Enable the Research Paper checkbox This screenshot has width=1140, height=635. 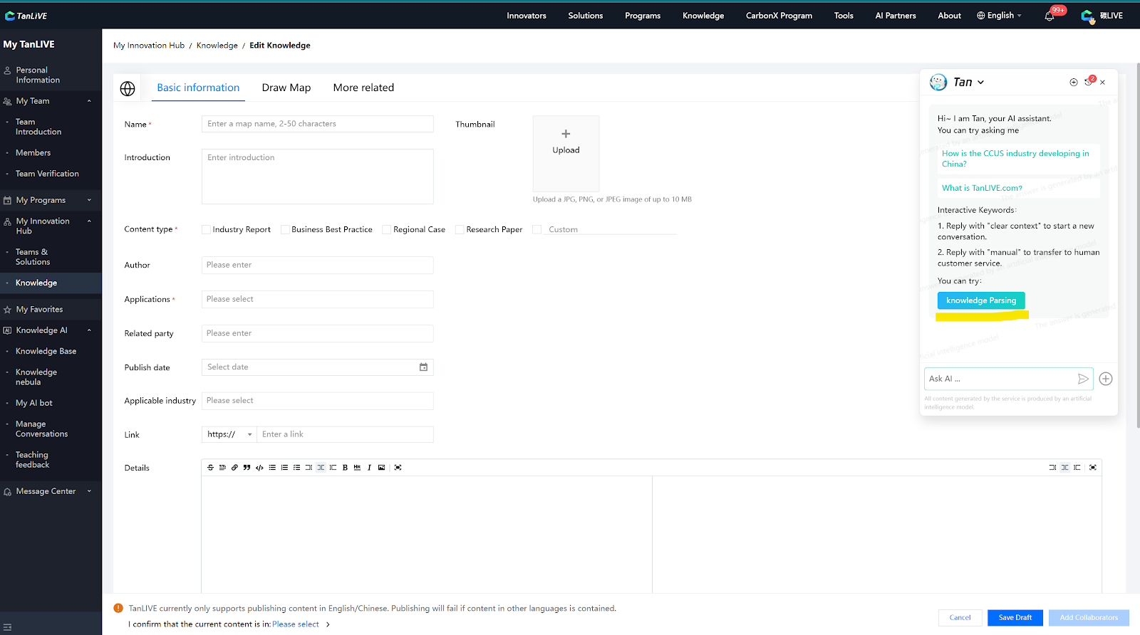point(460,230)
